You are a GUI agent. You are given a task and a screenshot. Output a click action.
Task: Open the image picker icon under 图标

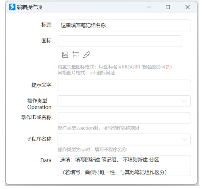pyautogui.click(x=65, y=55)
